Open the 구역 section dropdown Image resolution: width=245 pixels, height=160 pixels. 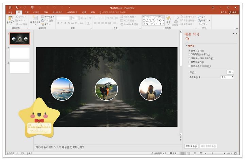click(46, 24)
